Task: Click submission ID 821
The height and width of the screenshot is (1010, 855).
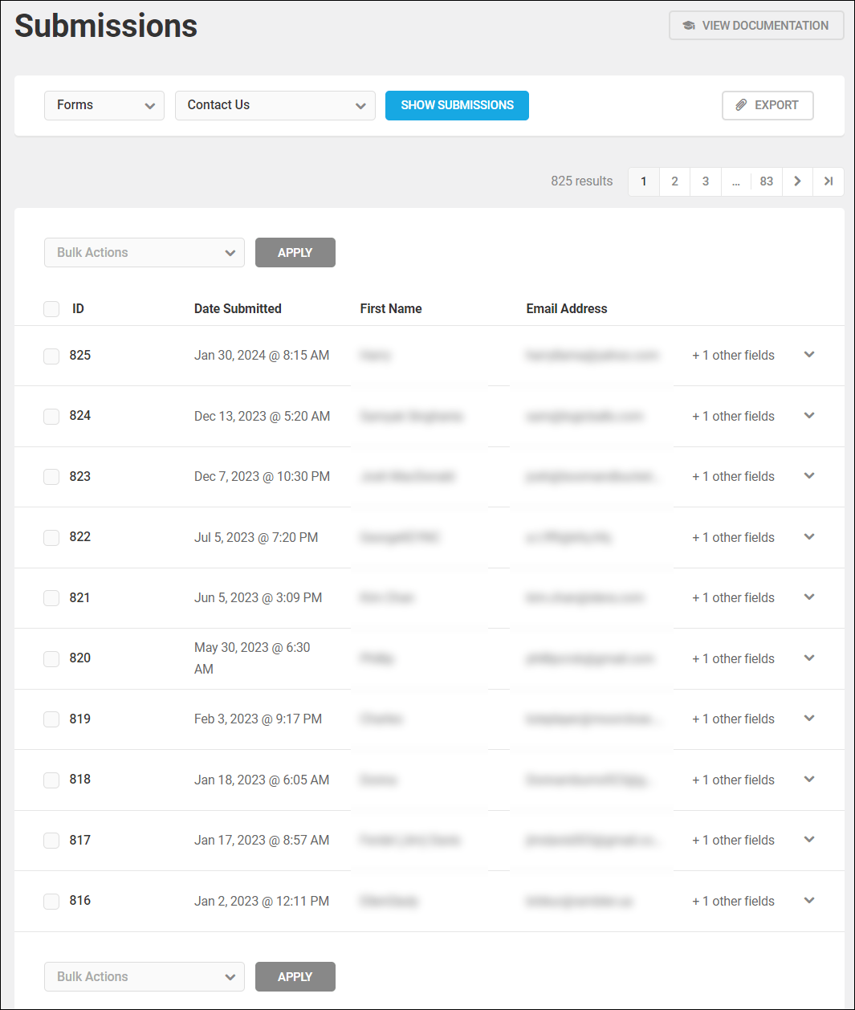Action: (x=80, y=598)
